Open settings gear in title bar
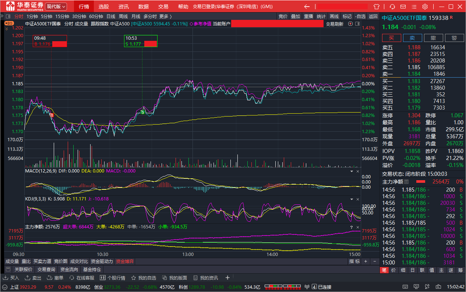 (x=425, y=7)
